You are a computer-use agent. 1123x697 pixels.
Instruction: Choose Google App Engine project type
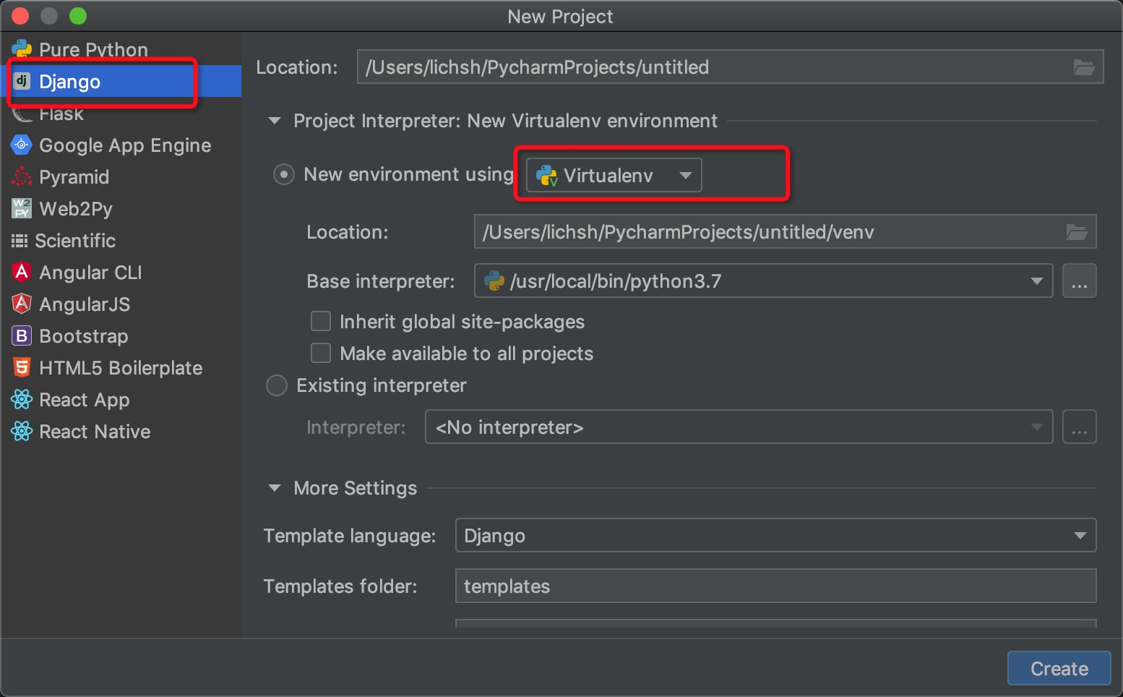(125, 145)
